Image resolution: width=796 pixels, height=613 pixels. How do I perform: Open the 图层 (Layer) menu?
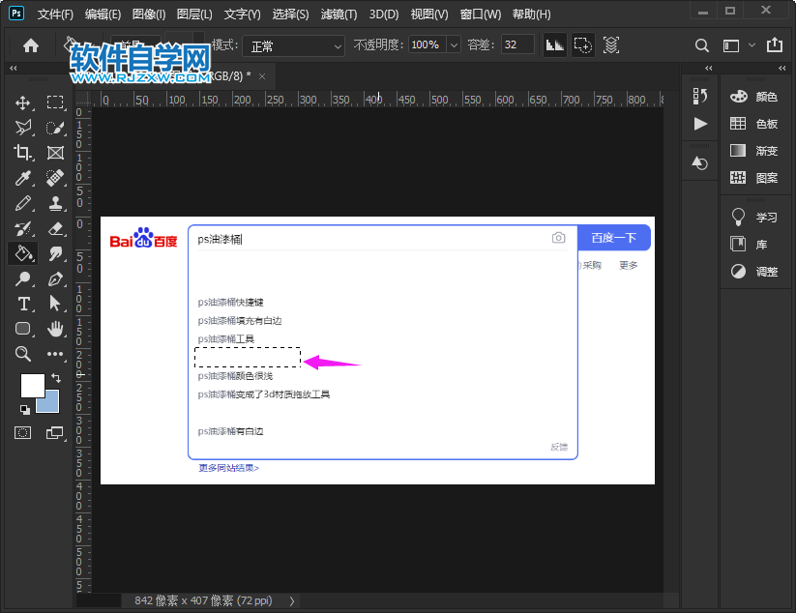point(194,14)
